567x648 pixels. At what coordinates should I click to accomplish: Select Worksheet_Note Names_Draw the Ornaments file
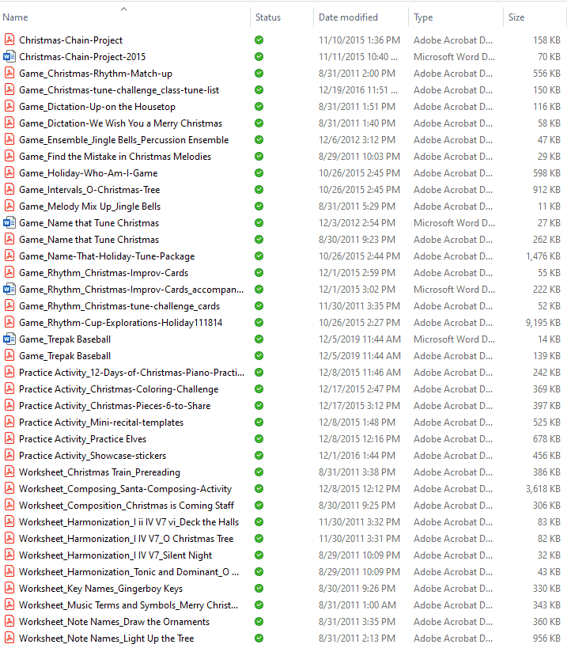point(114,622)
